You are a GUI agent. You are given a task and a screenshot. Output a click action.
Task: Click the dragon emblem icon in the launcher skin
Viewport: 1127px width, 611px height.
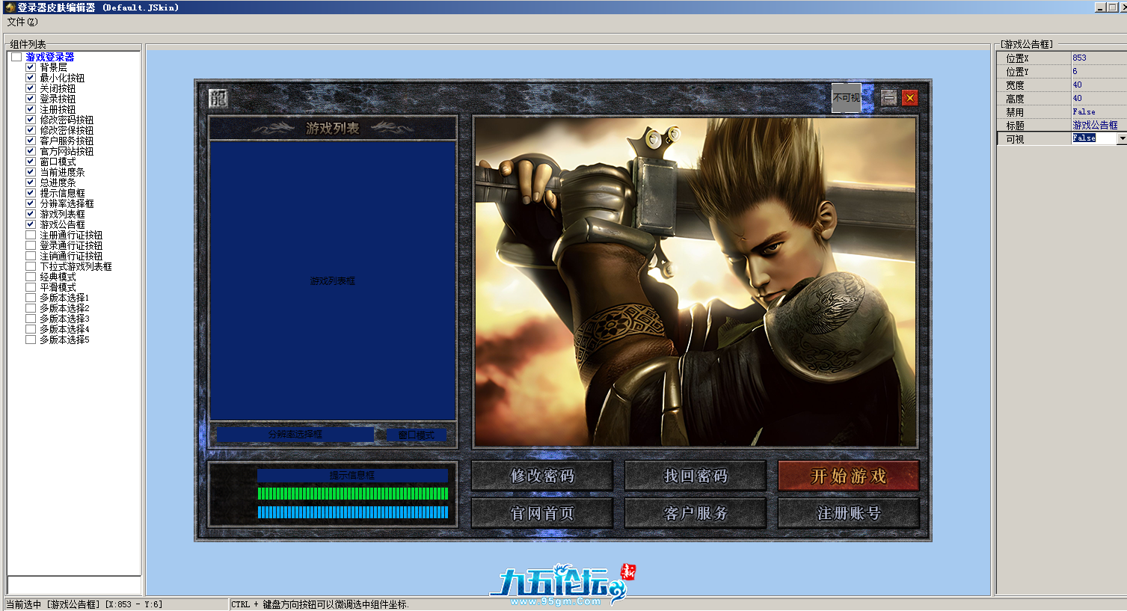click(x=218, y=98)
